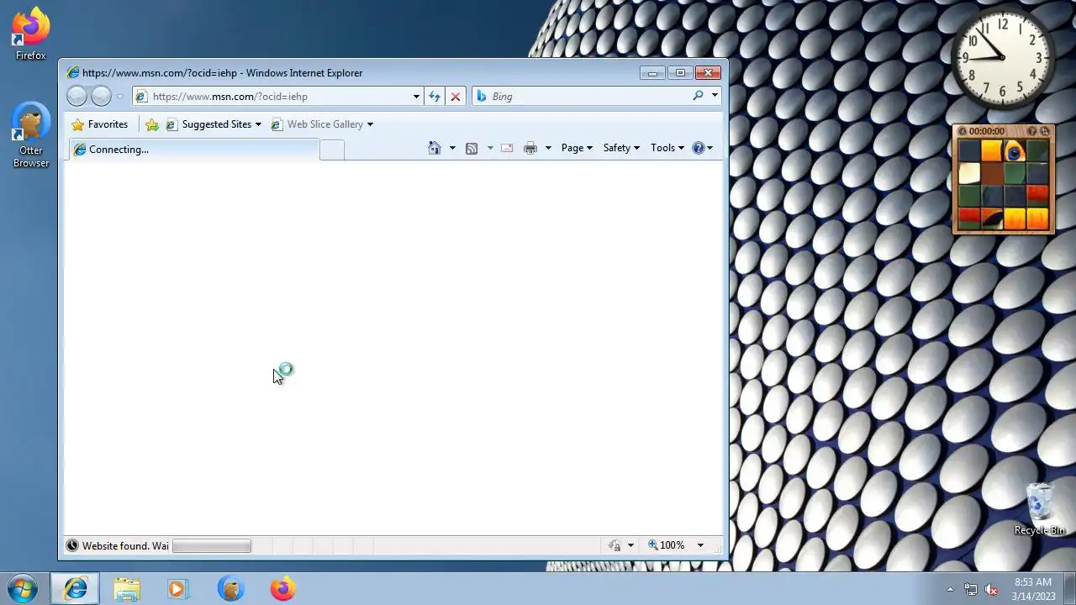
Task: Click the Refresh page icon
Action: point(435,97)
